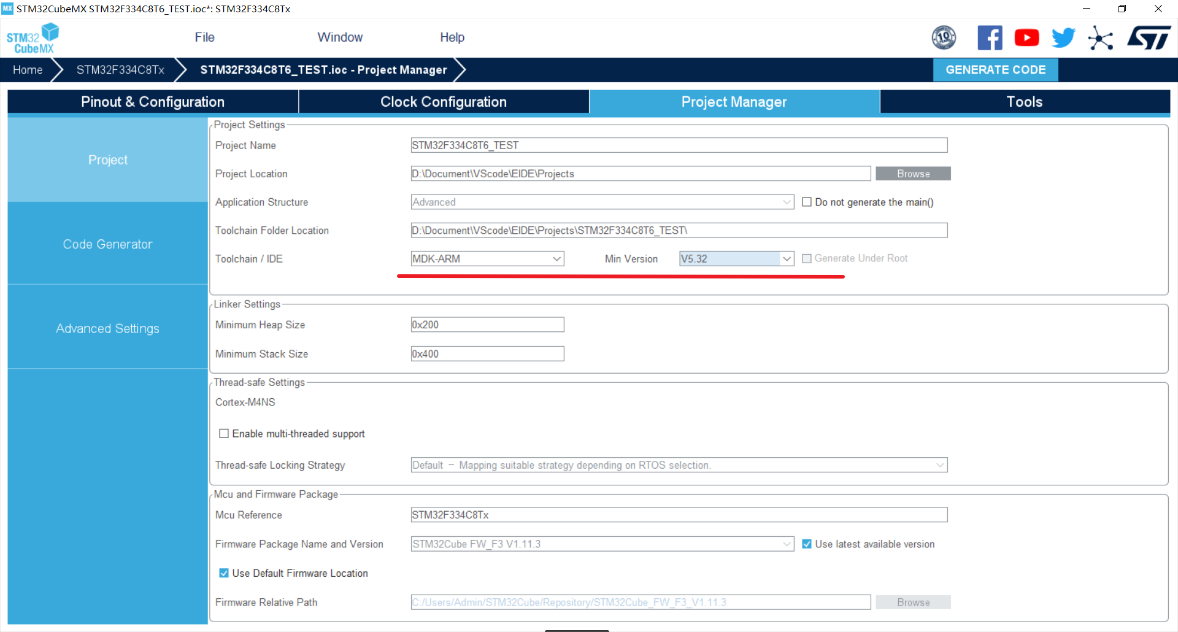This screenshot has width=1178, height=632.
Task: Click the Minimum Stack Size field
Action: [487, 353]
